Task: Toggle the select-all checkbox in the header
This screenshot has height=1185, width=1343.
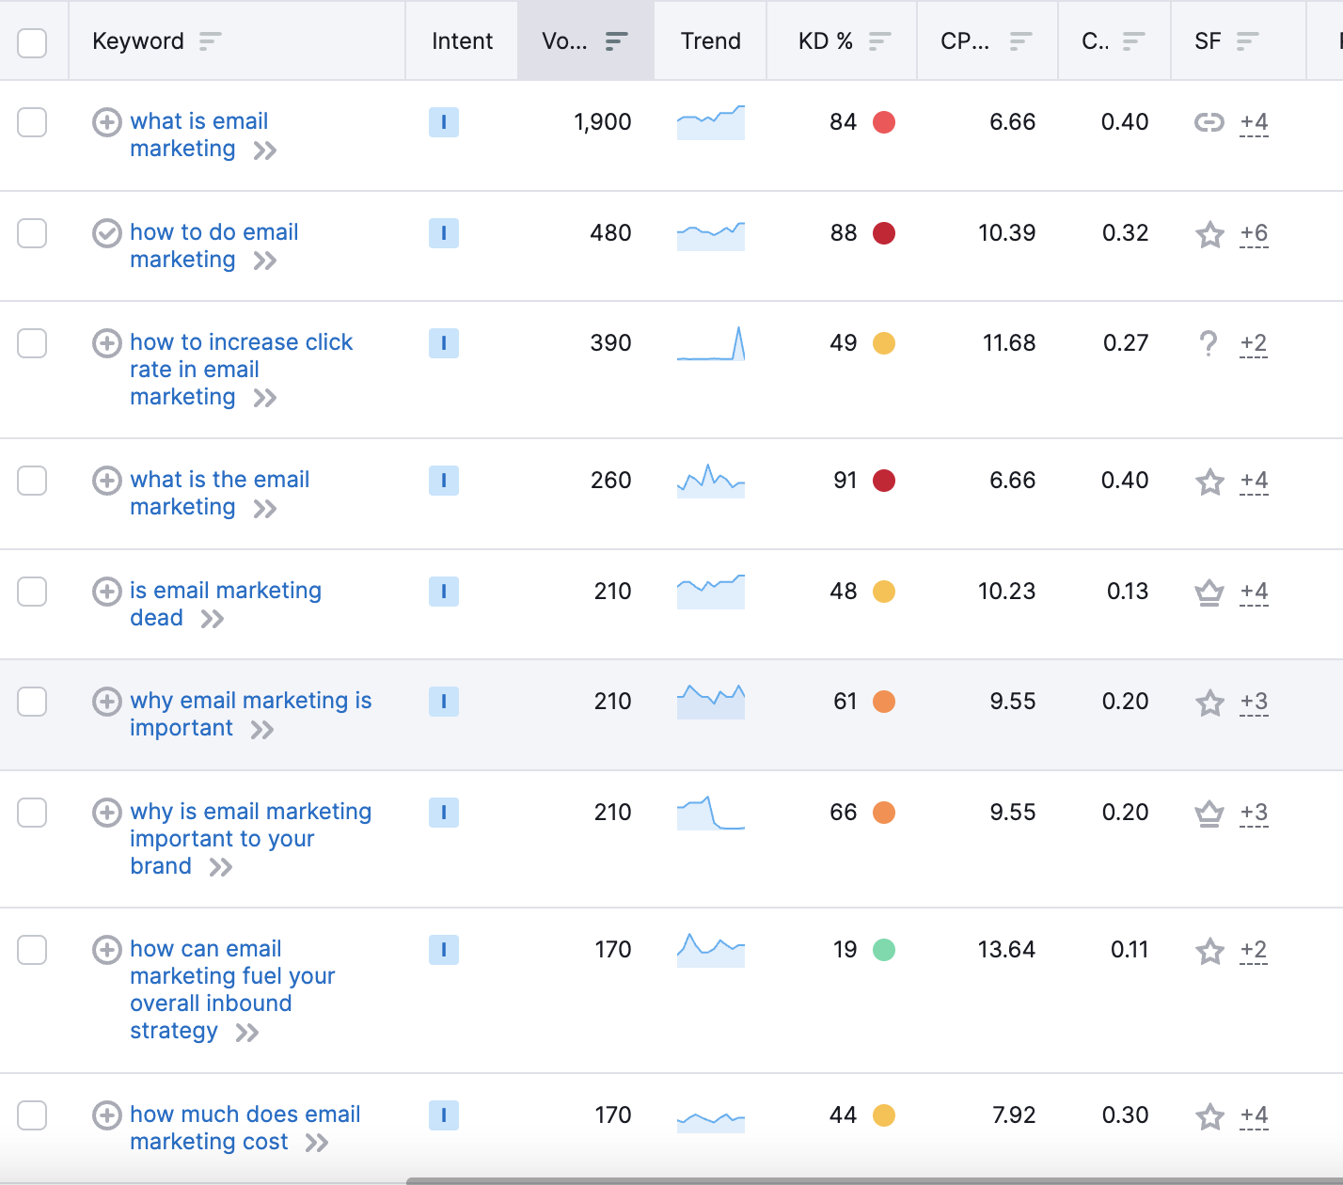Action: pyautogui.click(x=32, y=42)
